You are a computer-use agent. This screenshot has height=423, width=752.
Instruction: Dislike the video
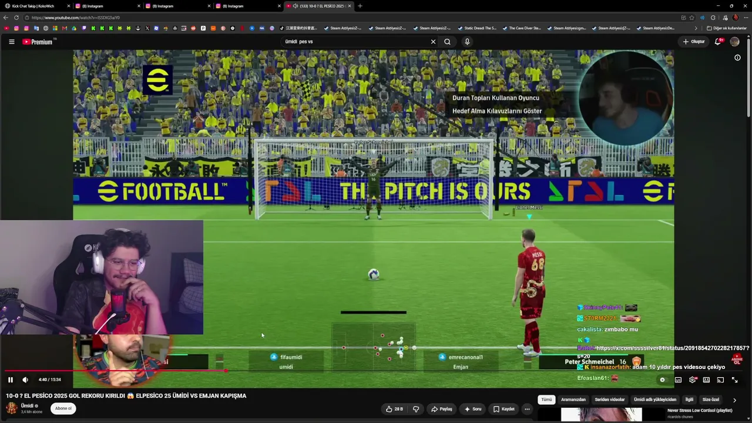point(416,409)
